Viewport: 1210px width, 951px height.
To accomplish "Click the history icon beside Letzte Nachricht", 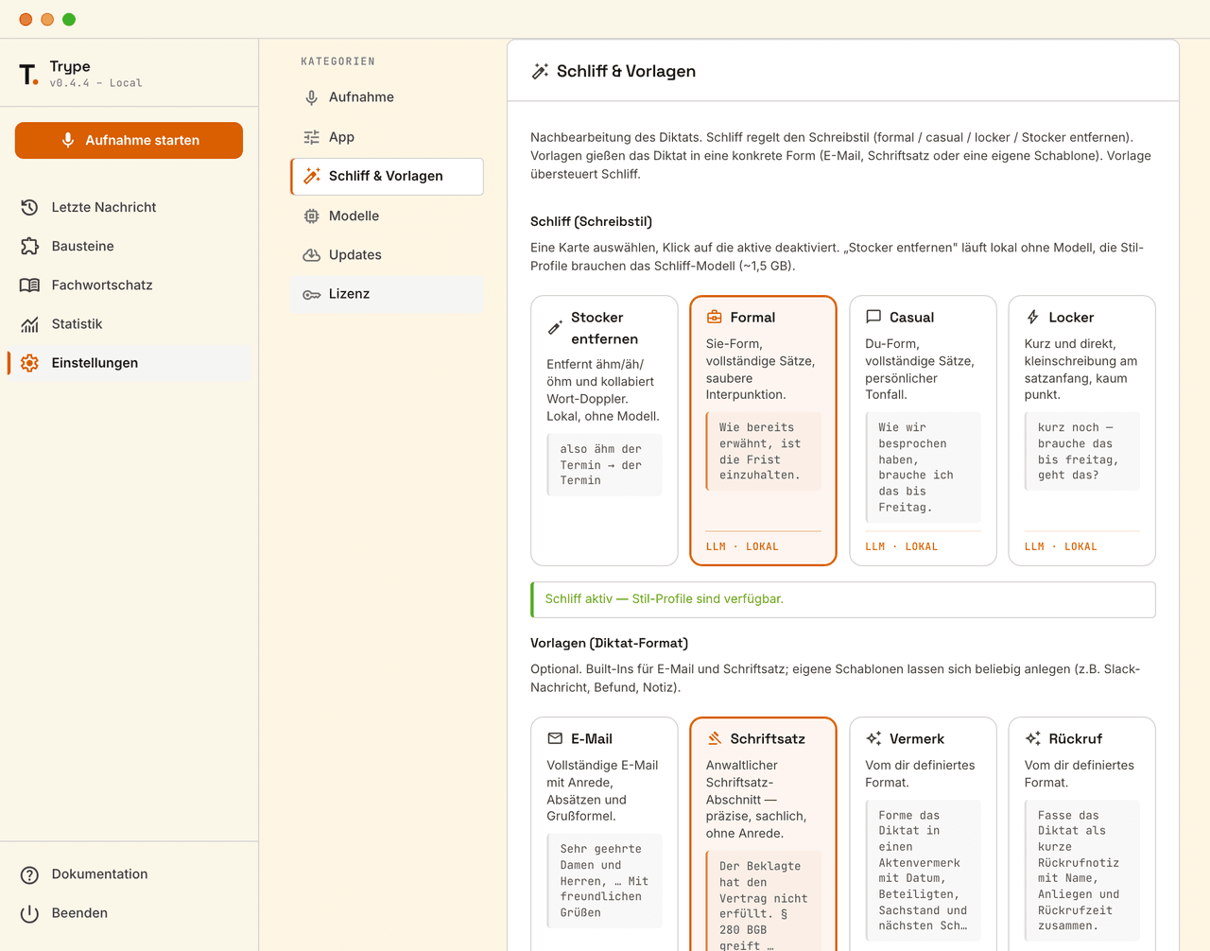I will pos(29,207).
